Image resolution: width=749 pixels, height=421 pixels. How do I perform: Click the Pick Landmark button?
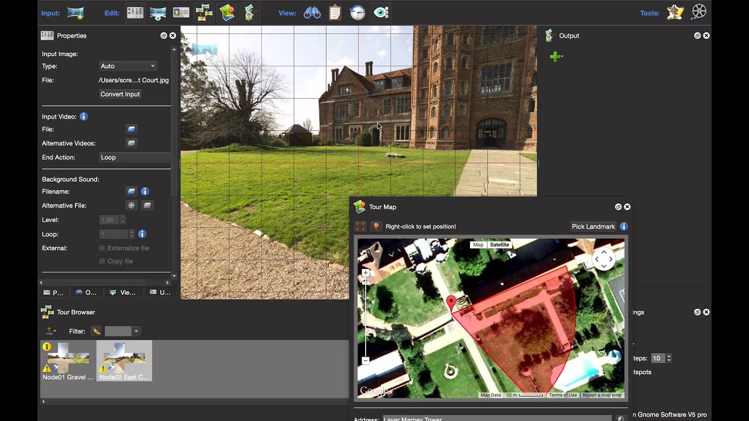(x=593, y=226)
